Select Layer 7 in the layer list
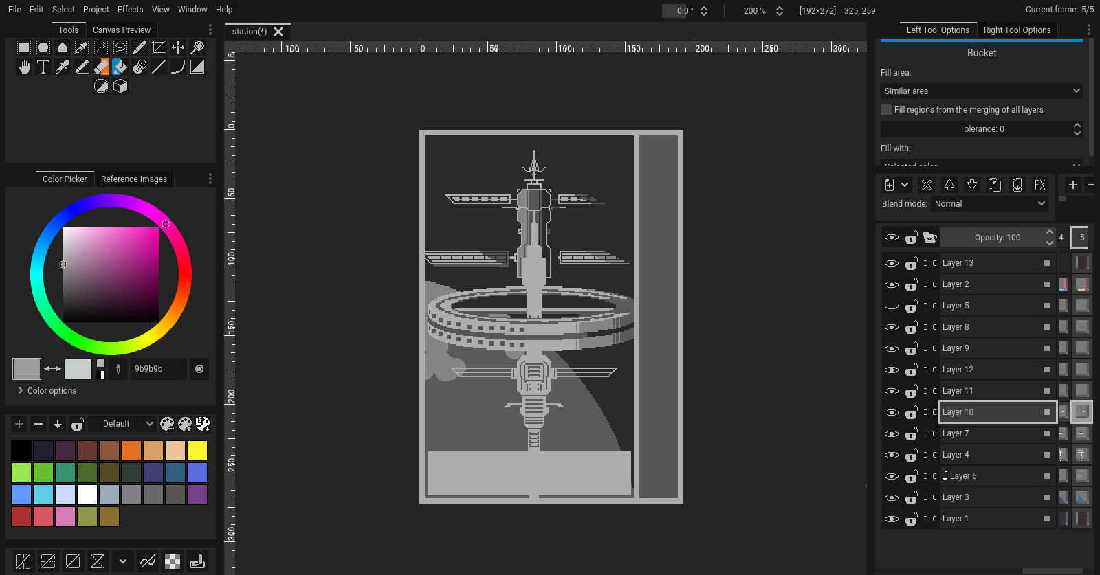This screenshot has height=575, width=1100. click(x=990, y=433)
